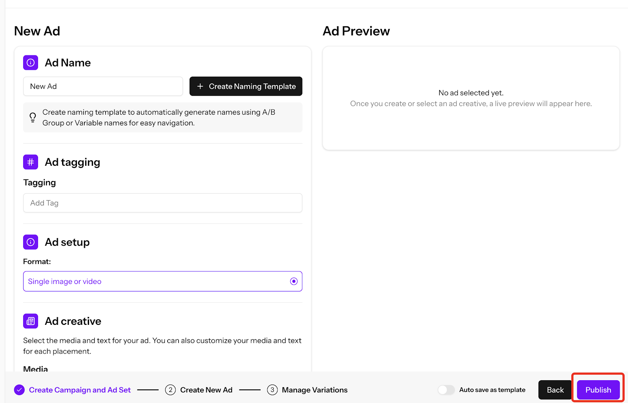Open the Format selector
Viewport: 628px width, 403px height.
[162, 281]
